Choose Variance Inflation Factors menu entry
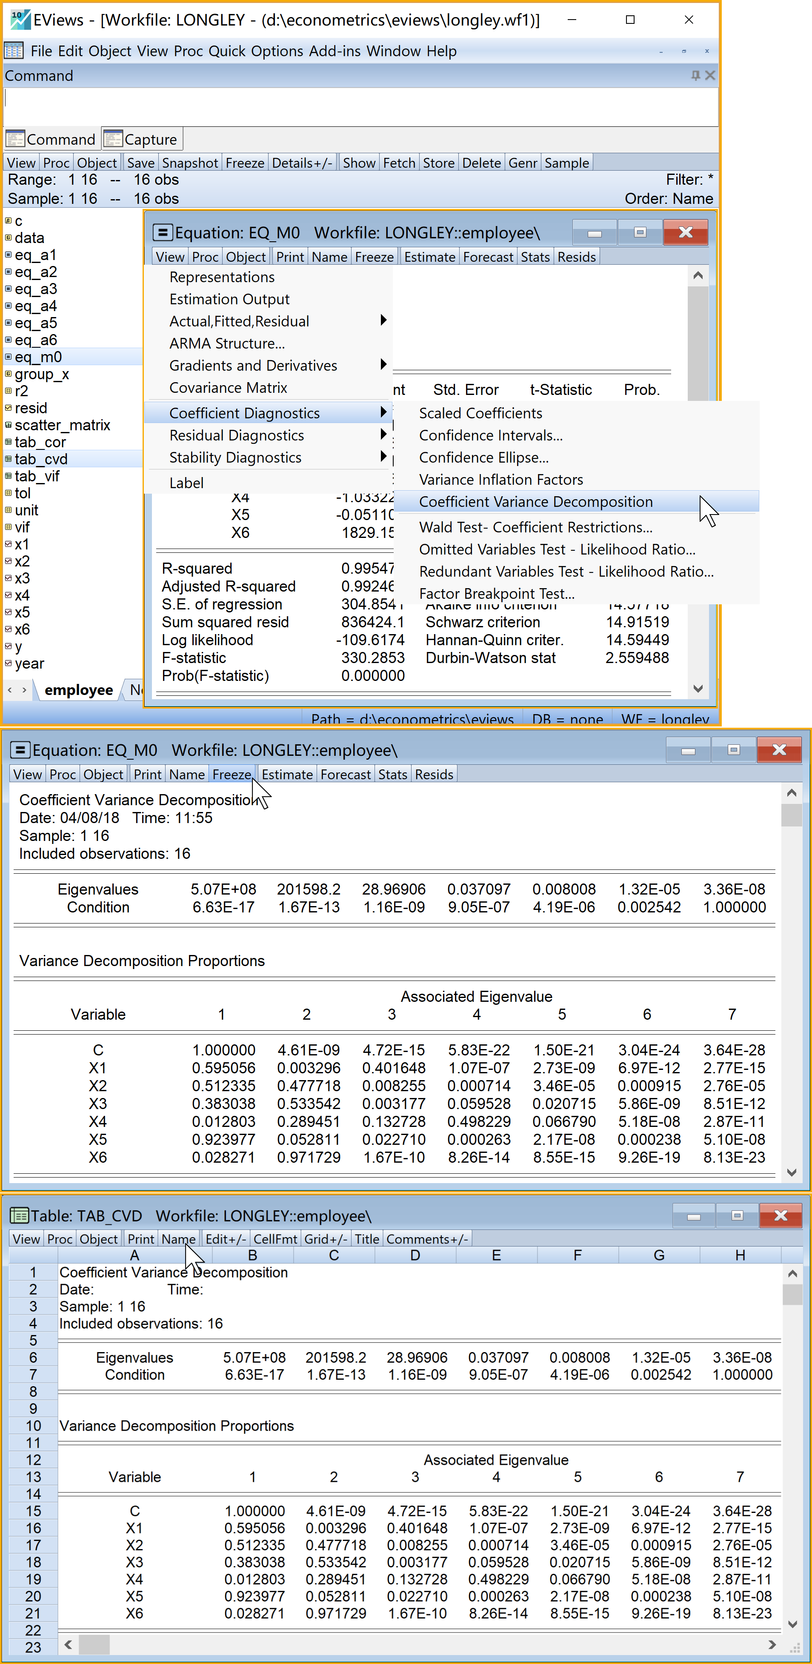Image resolution: width=812 pixels, height=1664 pixels. pyautogui.click(x=500, y=479)
